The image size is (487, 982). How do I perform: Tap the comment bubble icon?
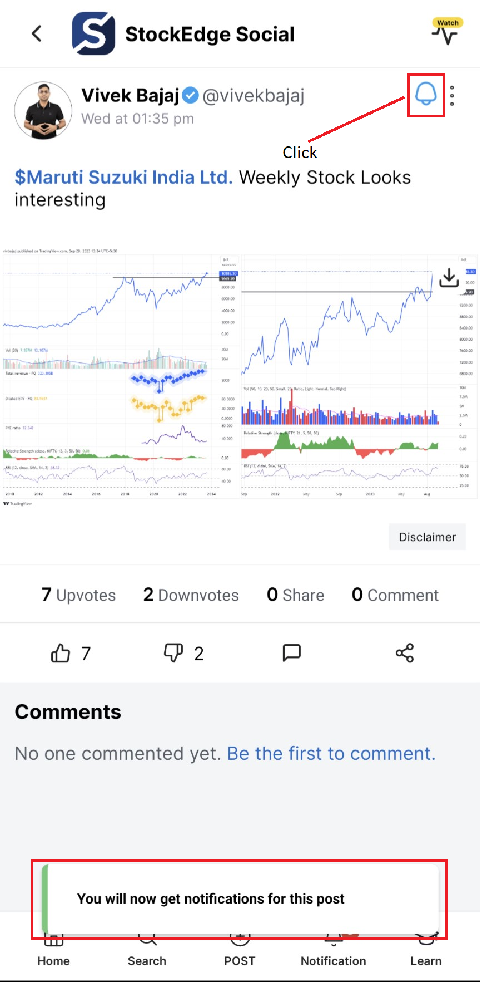point(291,652)
